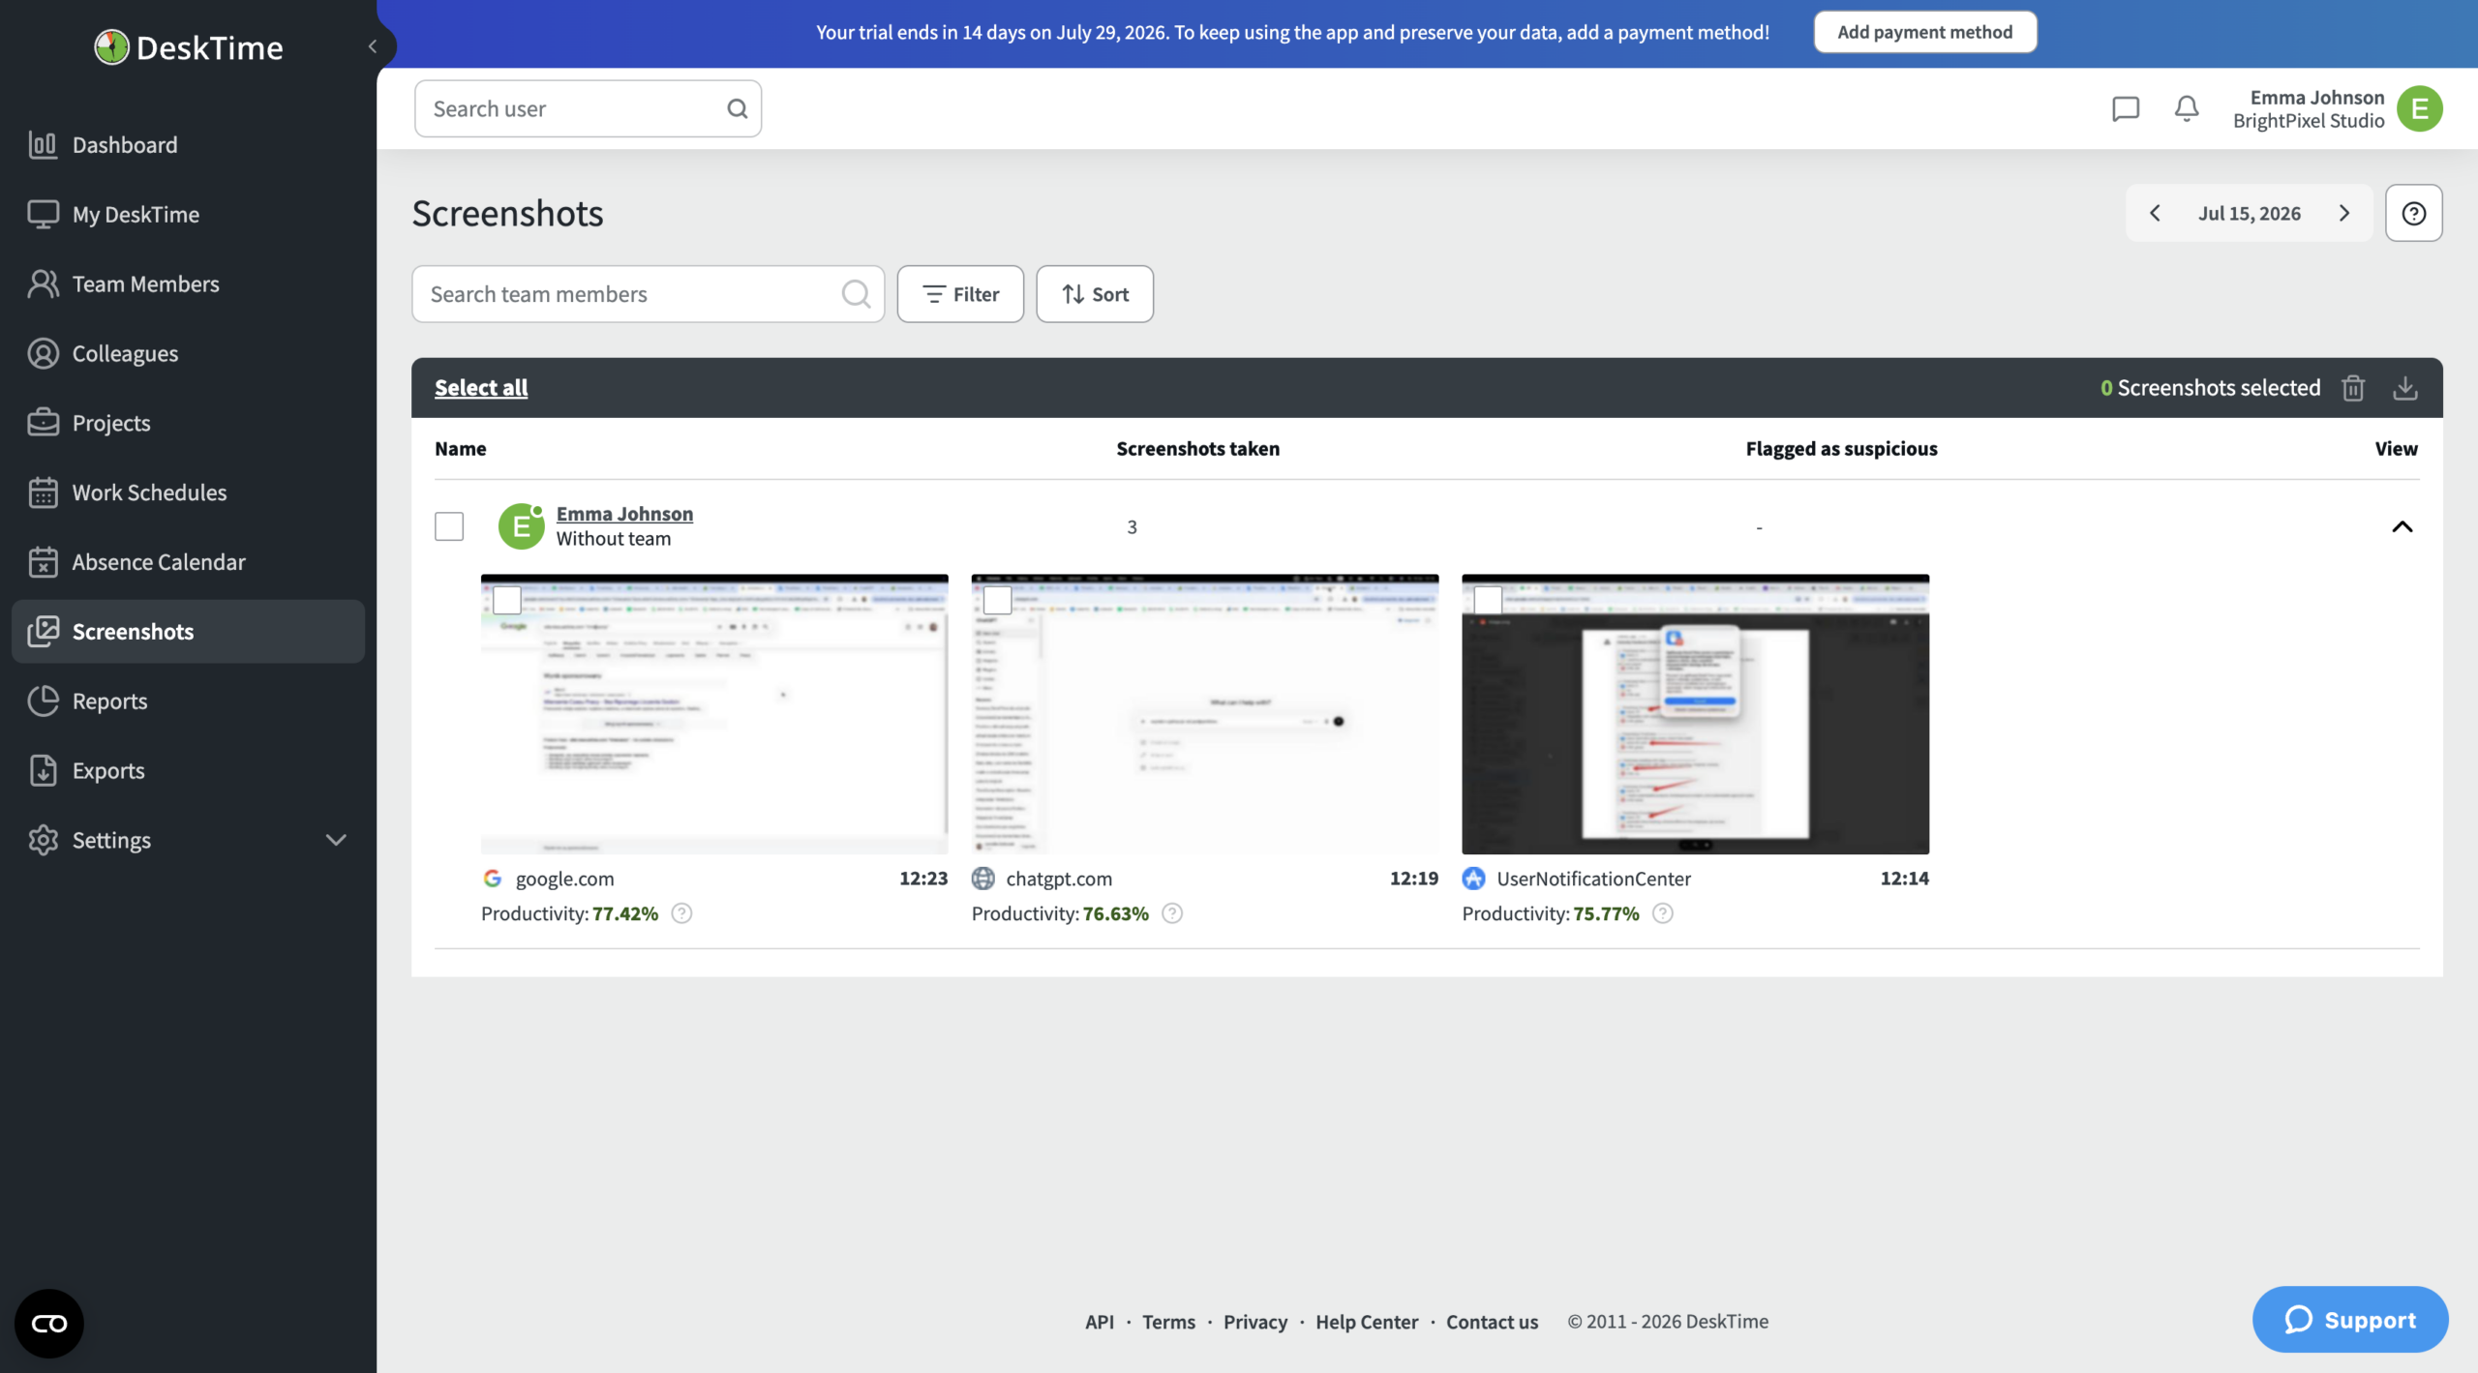Tick the google.com screenshot checkbox
2478x1373 pixels.
(x=507, y=600)
